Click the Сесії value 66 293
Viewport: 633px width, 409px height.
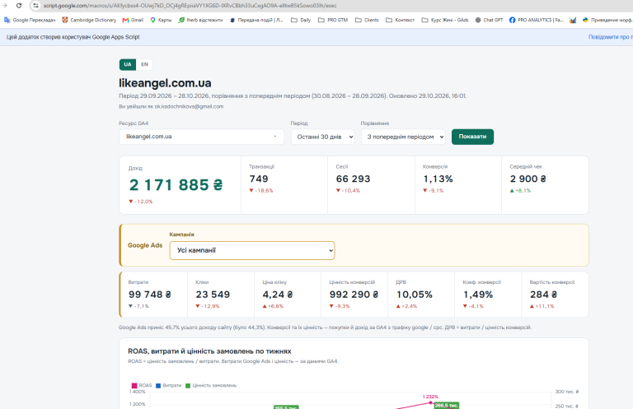coord(354,179)
